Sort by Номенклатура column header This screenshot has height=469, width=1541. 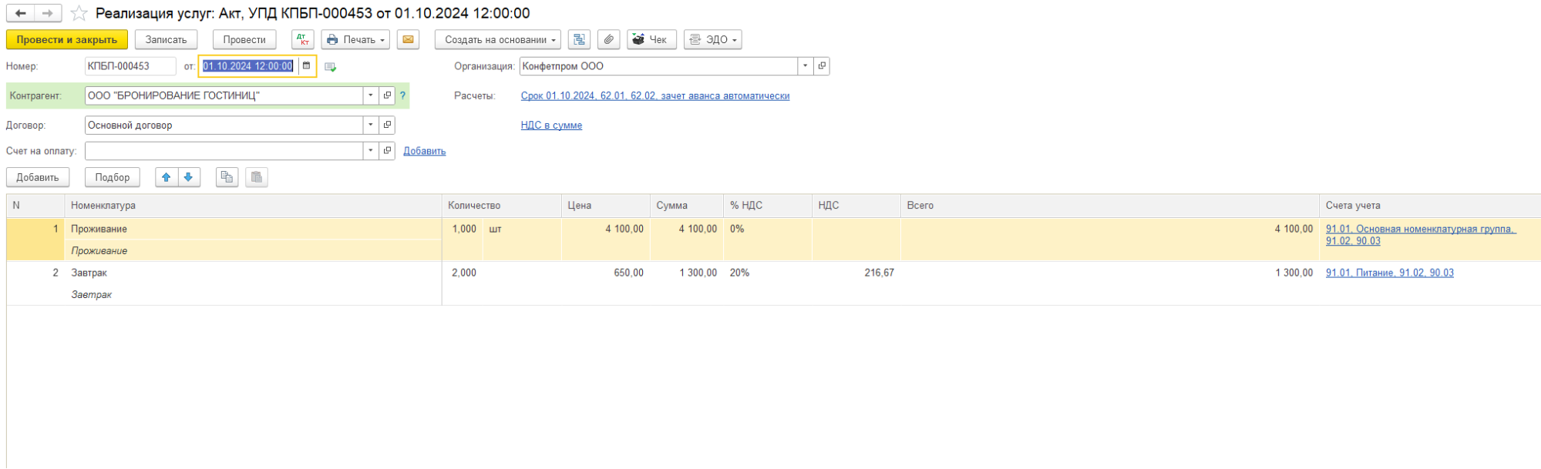click(253, 206)
